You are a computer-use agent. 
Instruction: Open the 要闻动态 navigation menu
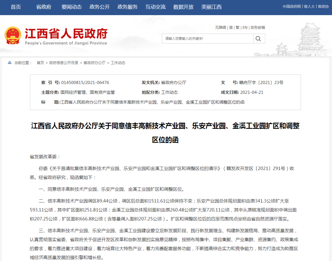click(x=72, y=7)
